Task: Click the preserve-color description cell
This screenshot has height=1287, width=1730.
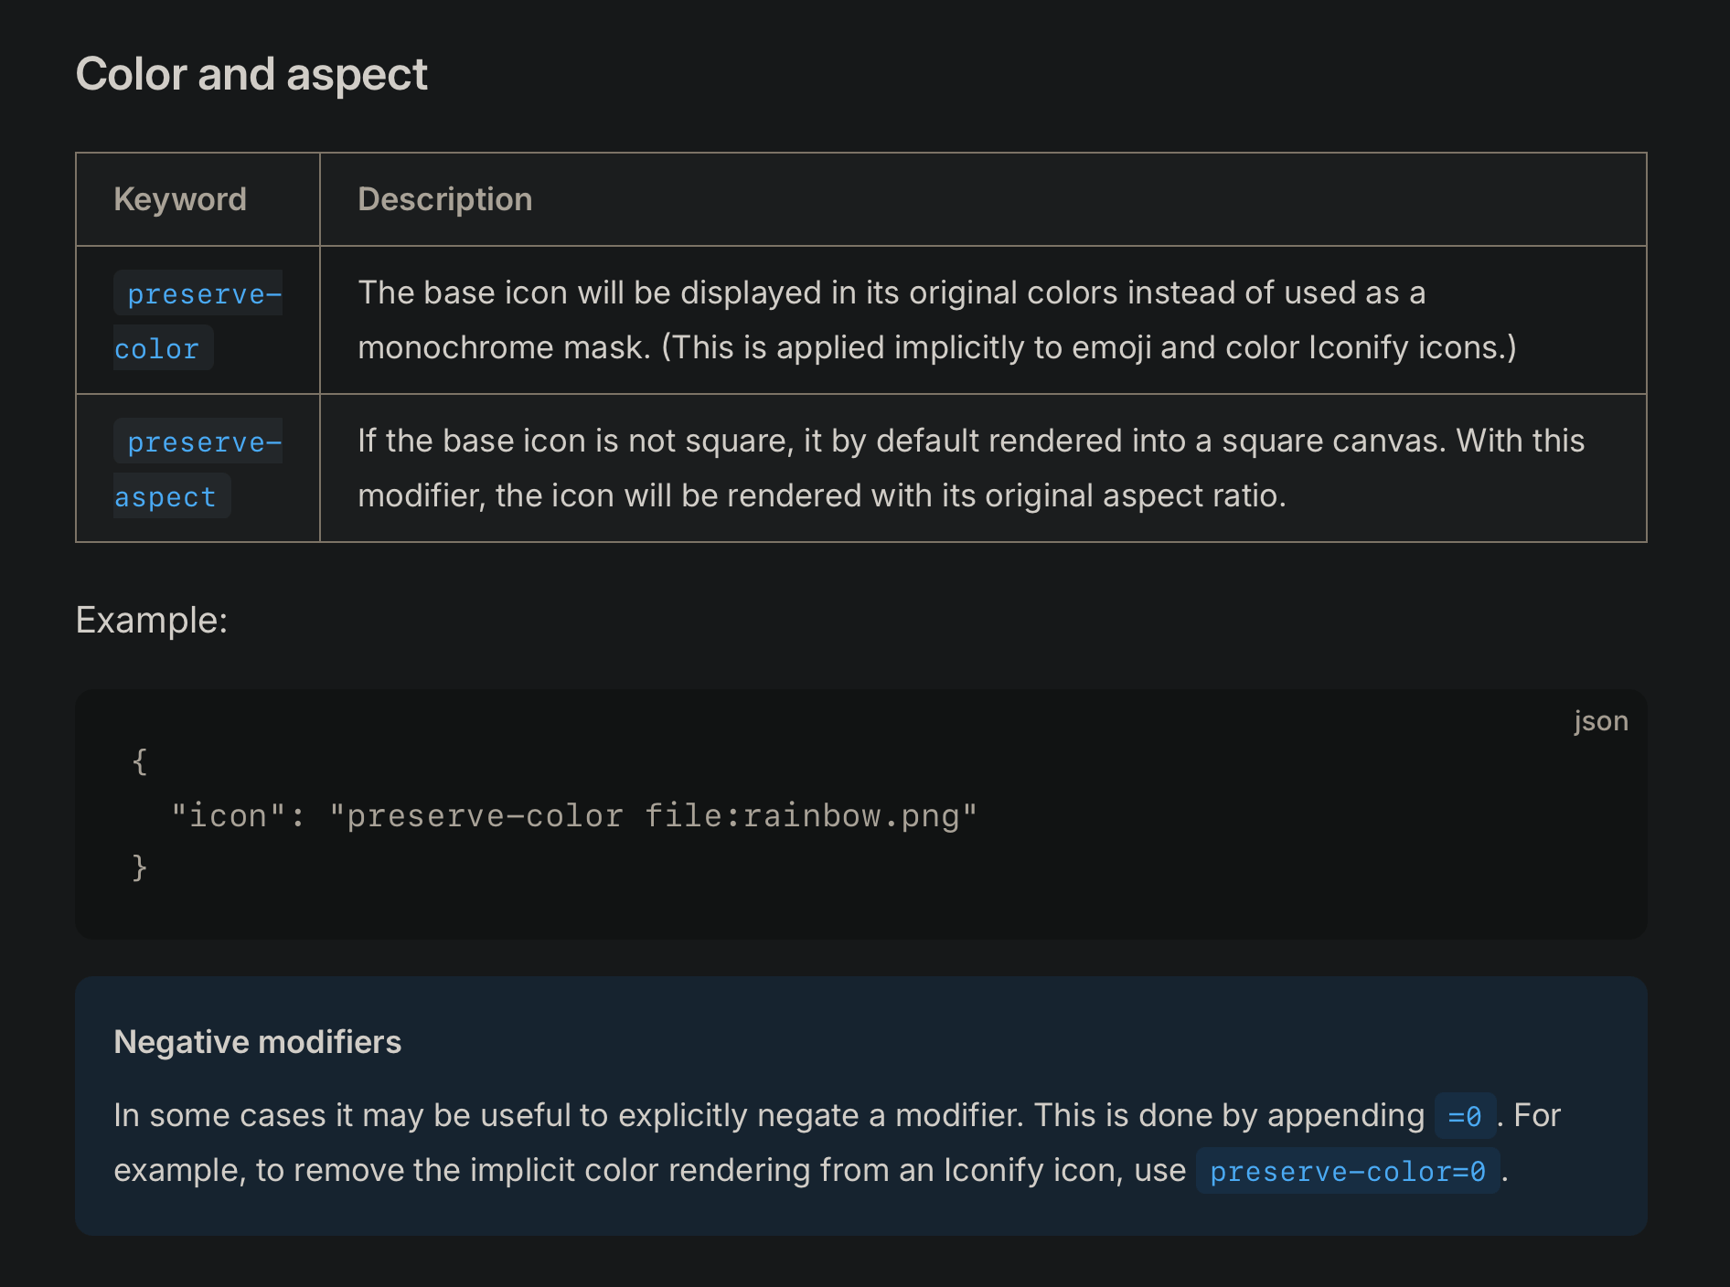Action: point(983,320)
